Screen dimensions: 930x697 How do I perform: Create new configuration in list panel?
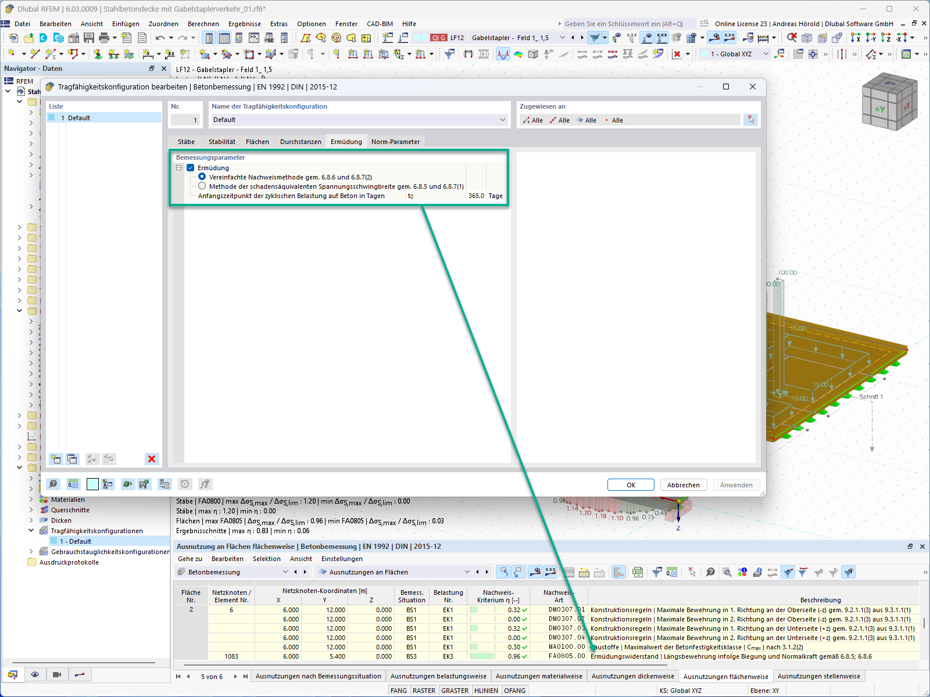click(56, 459)
